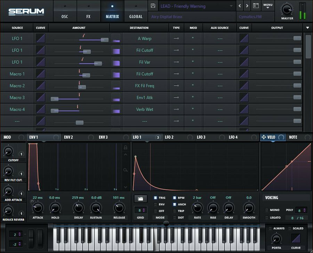Image resolution: width=313 pixels, height=253 pixels.
Task: Open the A Warp destination dropdown
Action: 145,39
